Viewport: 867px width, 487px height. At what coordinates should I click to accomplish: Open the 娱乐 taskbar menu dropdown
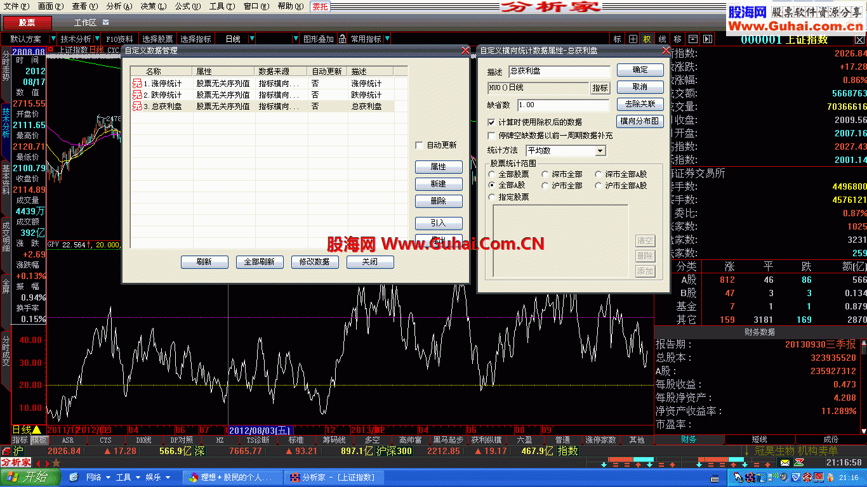166,477
